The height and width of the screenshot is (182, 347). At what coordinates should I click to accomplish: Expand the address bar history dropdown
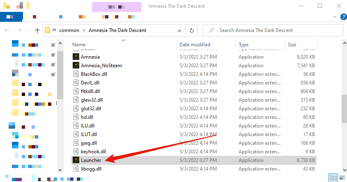[179, 30]
